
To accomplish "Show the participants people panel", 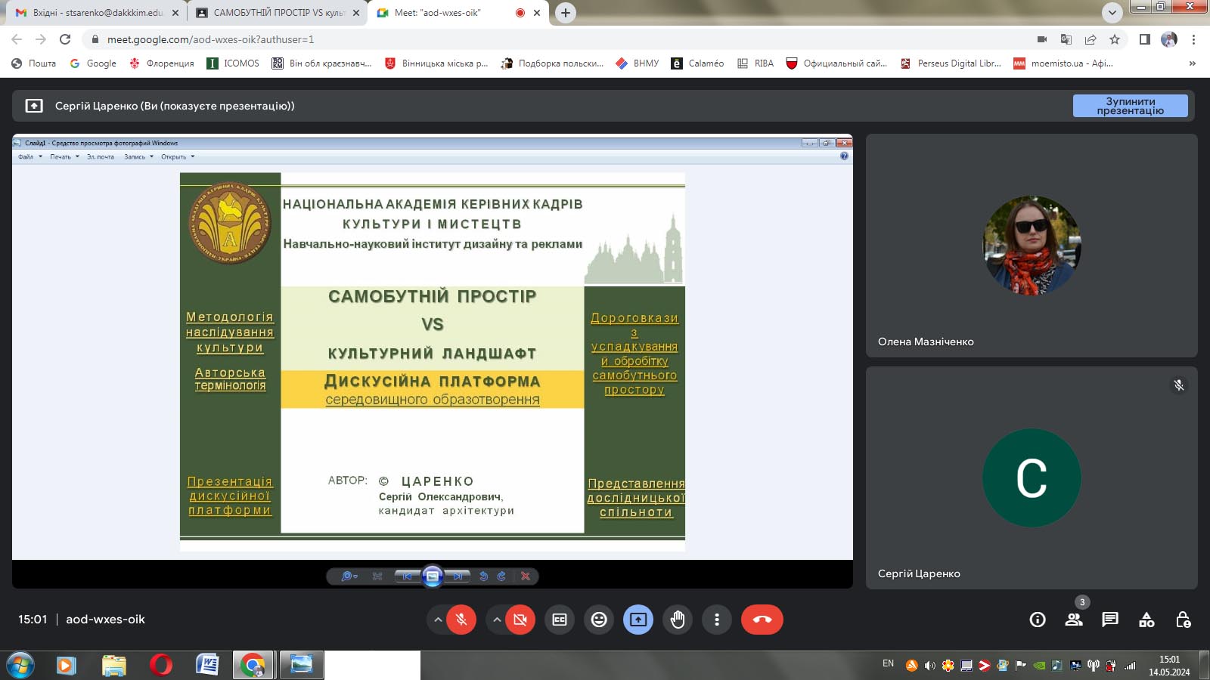I will click(x=1074, y=620).
